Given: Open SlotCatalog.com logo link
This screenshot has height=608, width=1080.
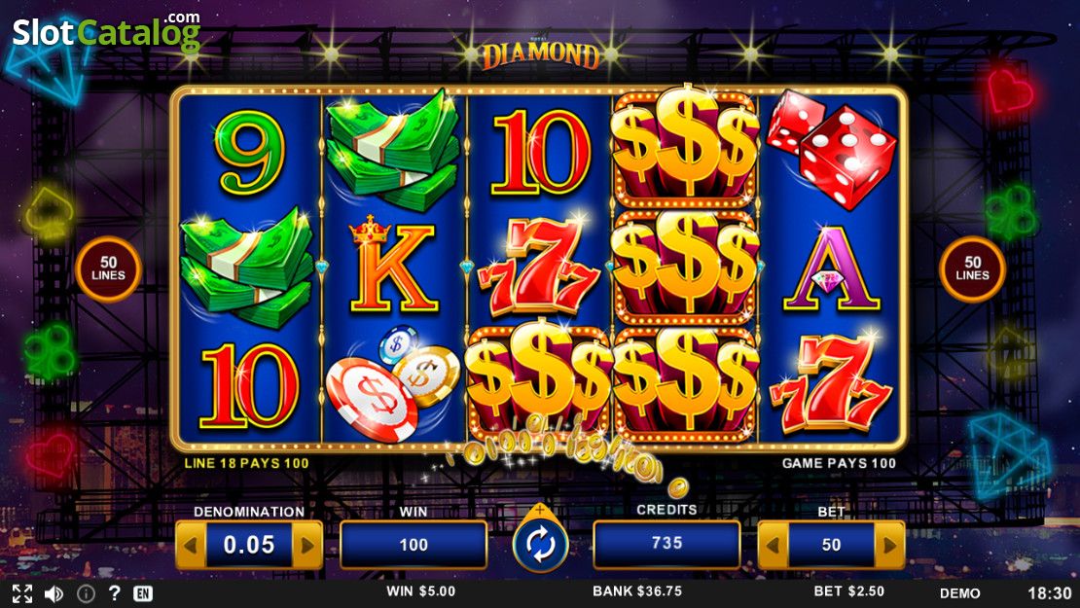Looking at the screenshot, I should pyautogui.click(x=107, y=31).
